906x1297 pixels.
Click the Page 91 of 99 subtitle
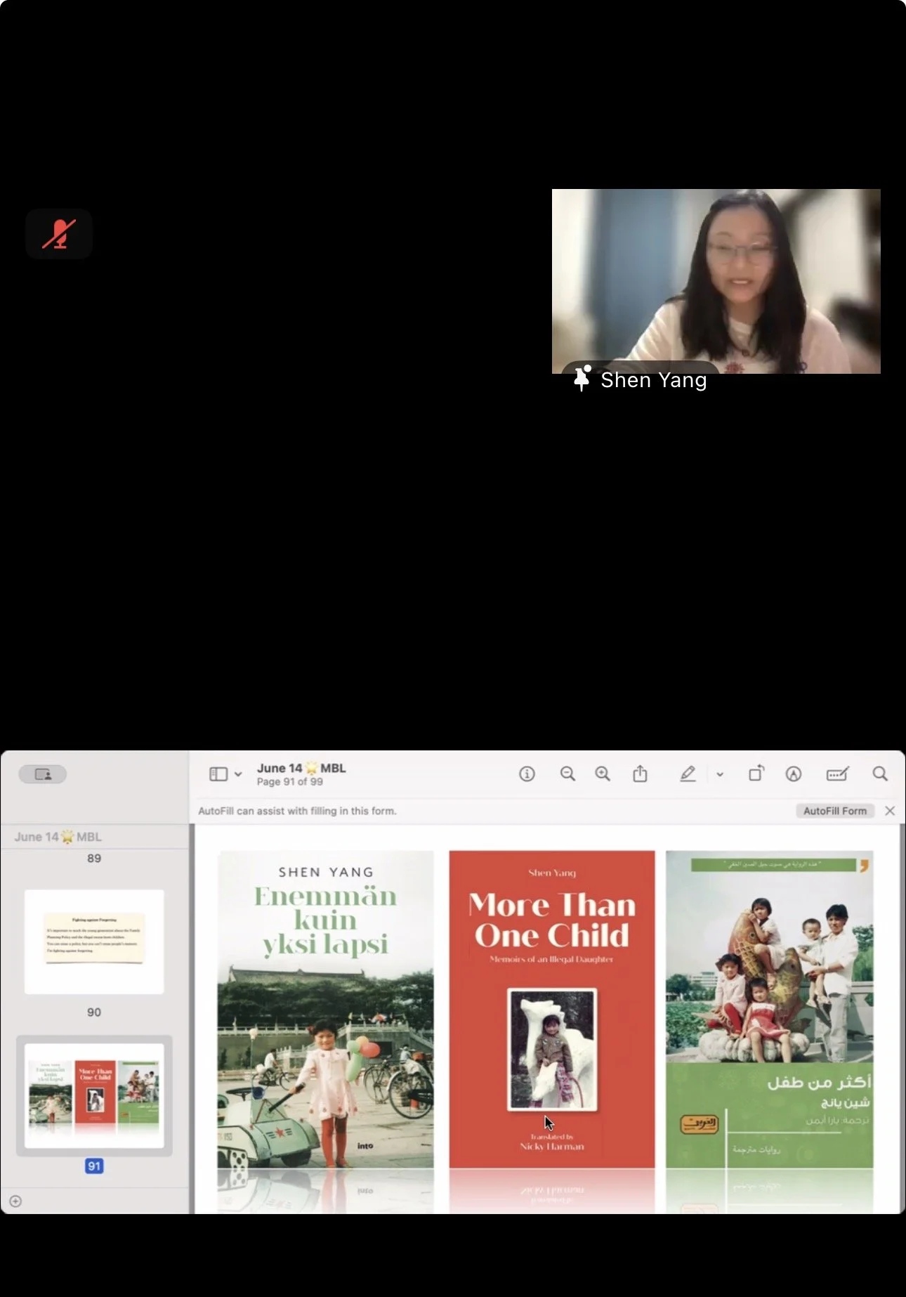[290, 782]
